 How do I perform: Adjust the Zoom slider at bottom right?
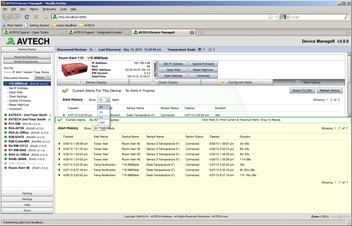340,216
